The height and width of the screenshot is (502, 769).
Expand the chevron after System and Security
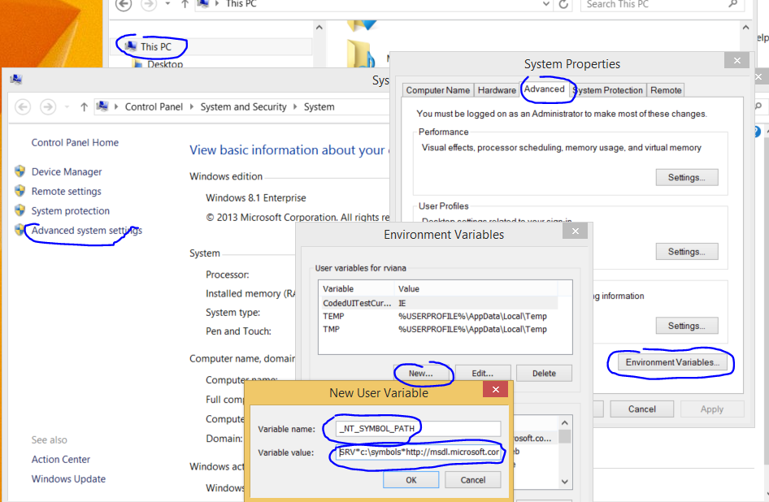pyautogui.click(x=296, y=106)
